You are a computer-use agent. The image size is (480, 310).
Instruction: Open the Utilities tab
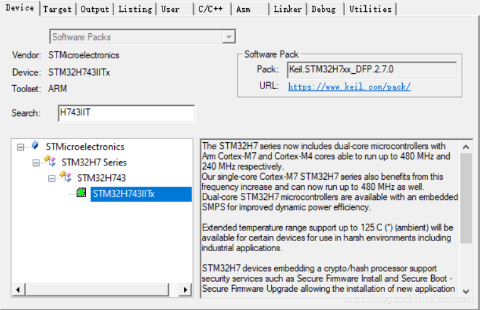click(370, 9)
